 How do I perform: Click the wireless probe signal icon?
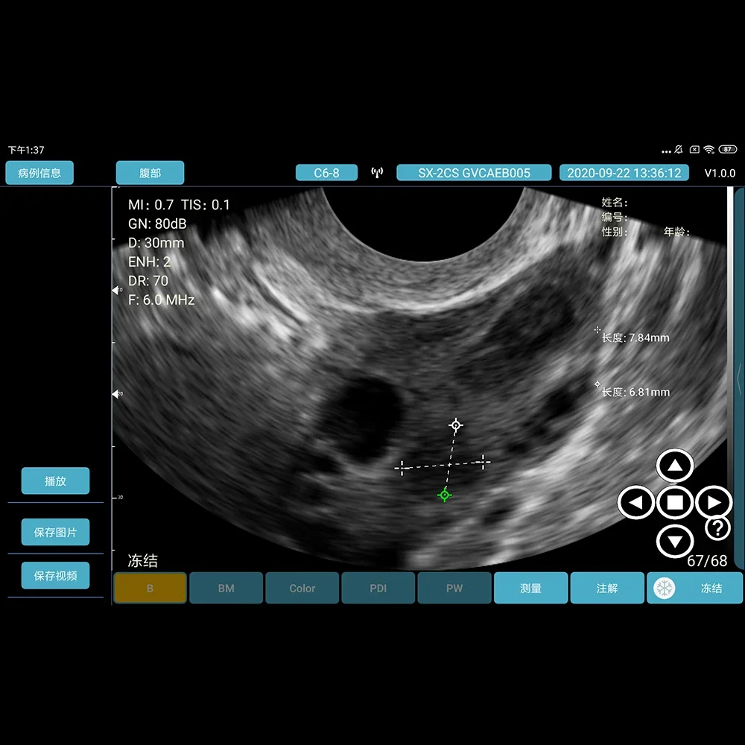point(377,173)
